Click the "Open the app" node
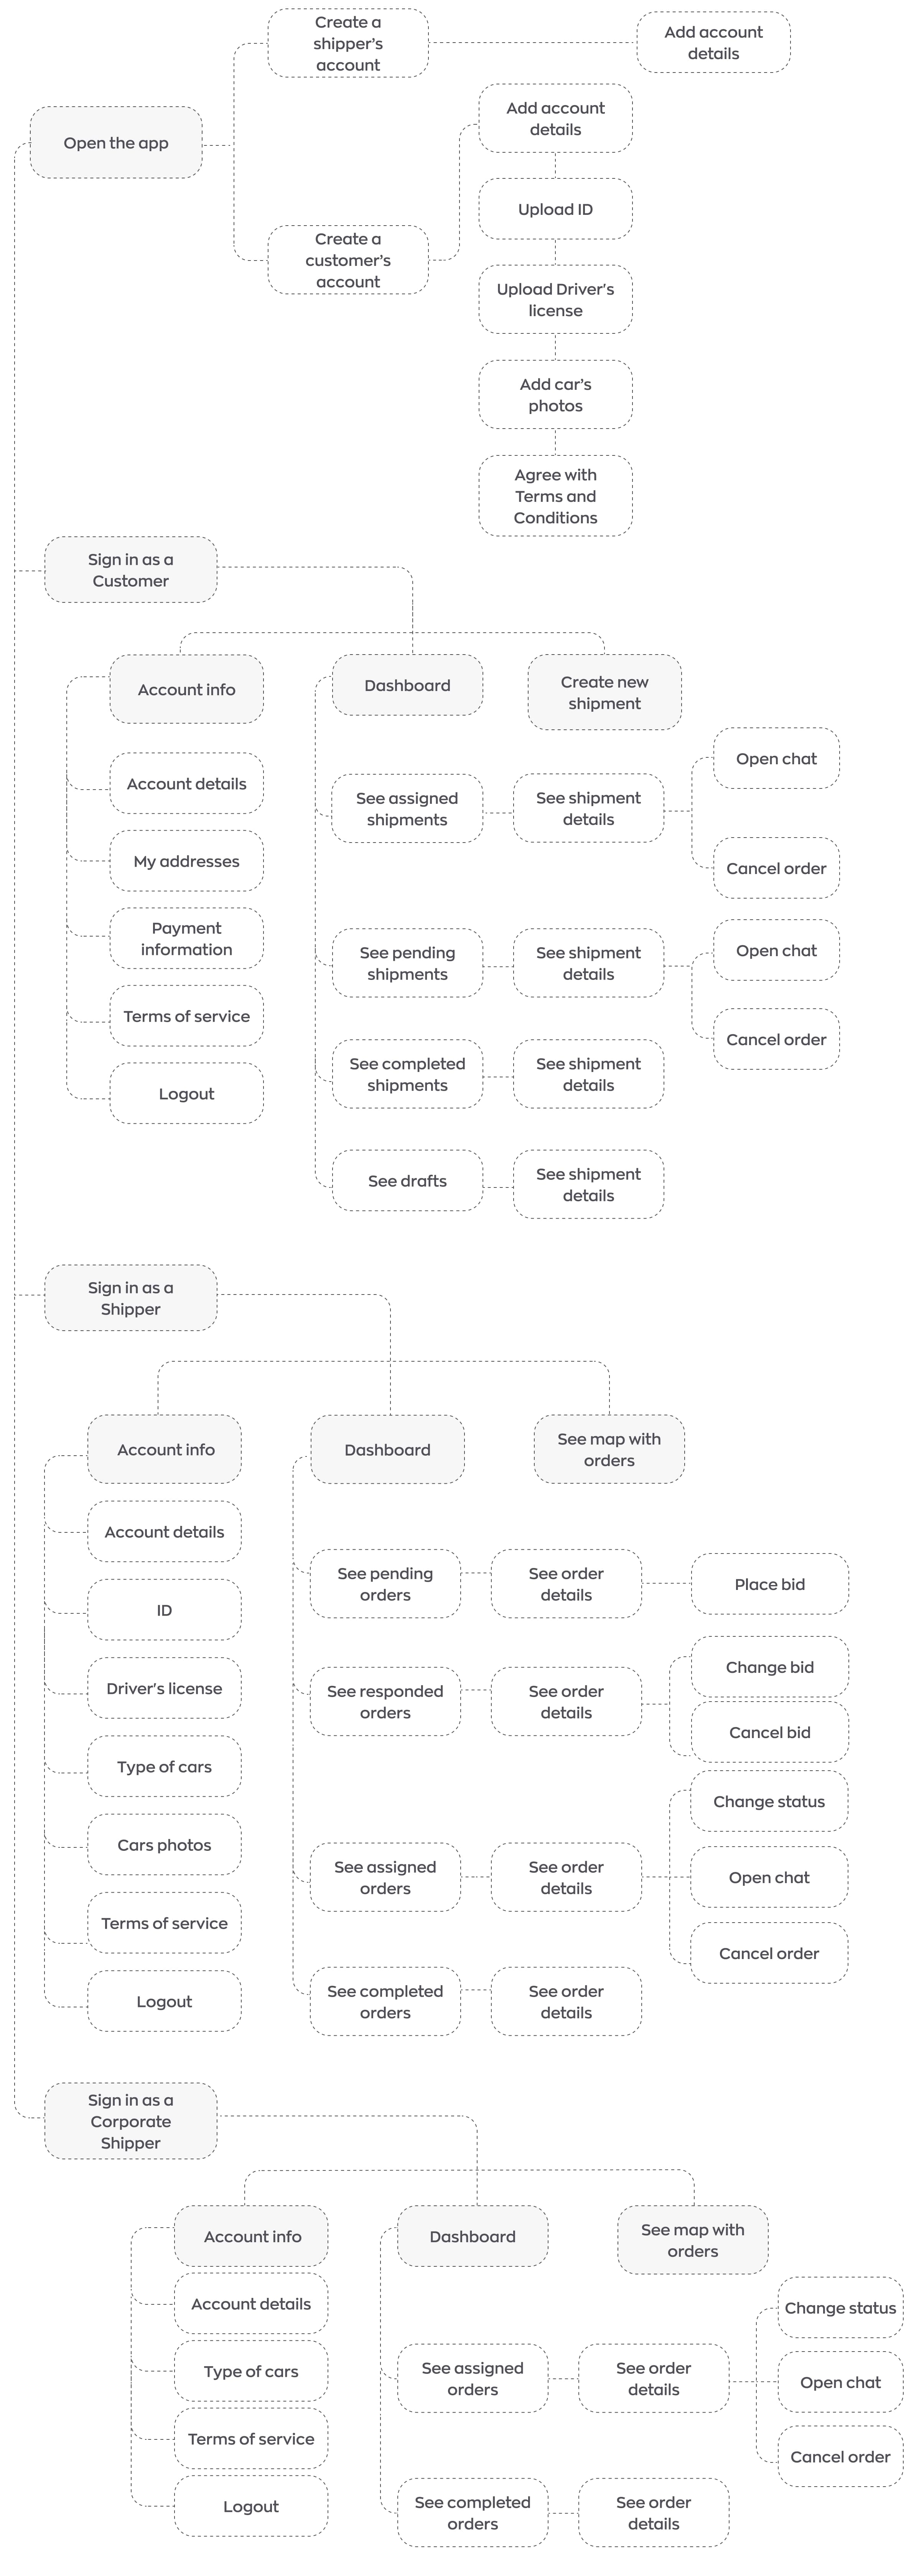The width and height of the screenshot is (919, 2576). [116, 143]
